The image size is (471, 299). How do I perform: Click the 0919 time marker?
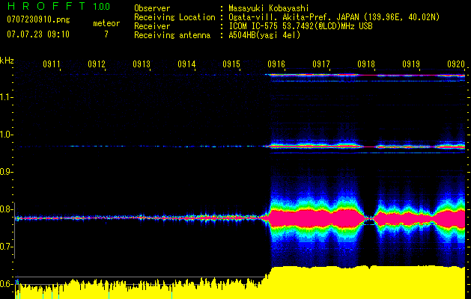pyautogui.click(x=411, y=64)
